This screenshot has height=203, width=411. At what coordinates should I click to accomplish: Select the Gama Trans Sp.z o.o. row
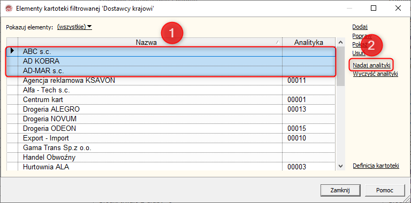[x=171, y=148]
